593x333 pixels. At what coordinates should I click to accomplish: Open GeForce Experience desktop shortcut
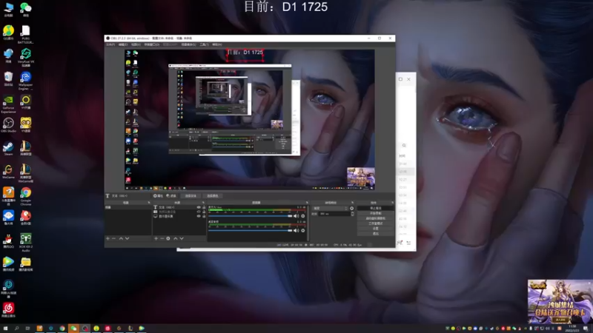point(8,104)
